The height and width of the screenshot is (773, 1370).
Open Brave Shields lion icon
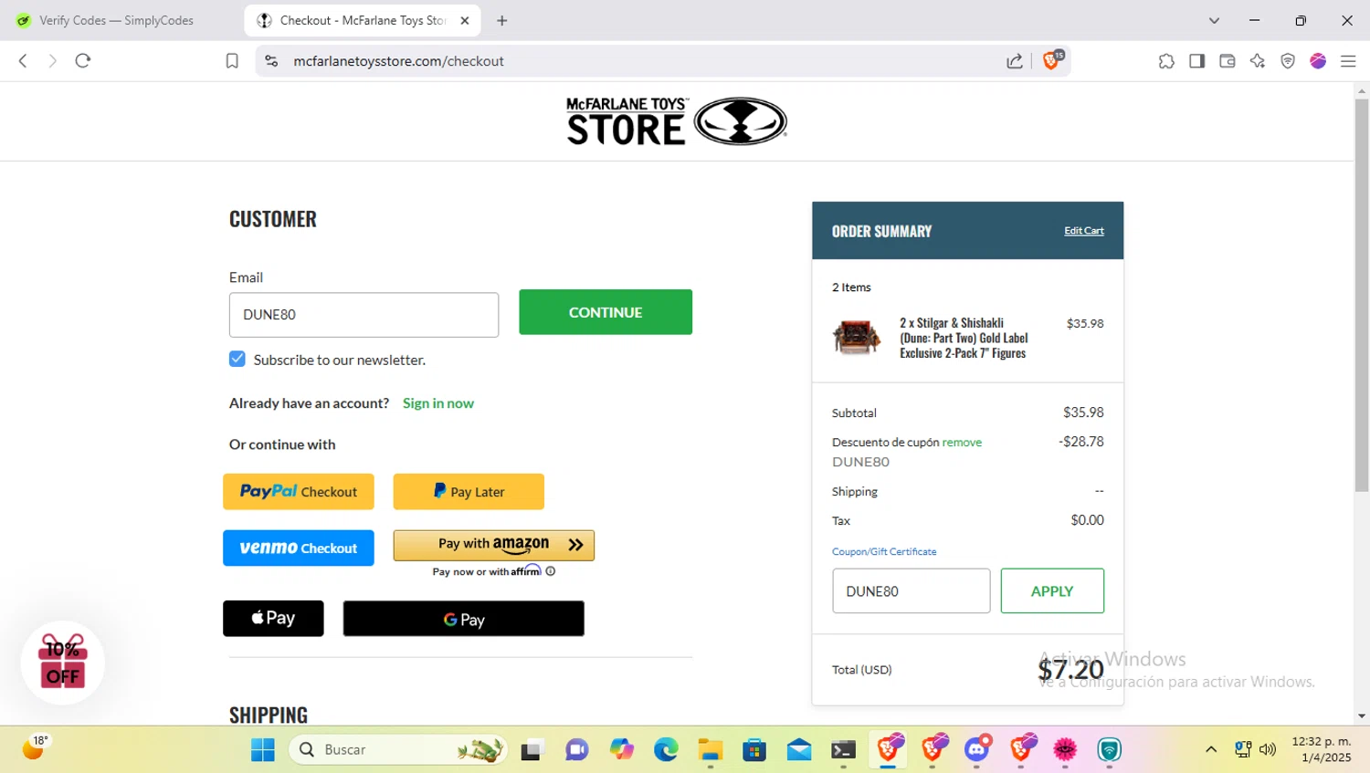(x=1051, y=60)
